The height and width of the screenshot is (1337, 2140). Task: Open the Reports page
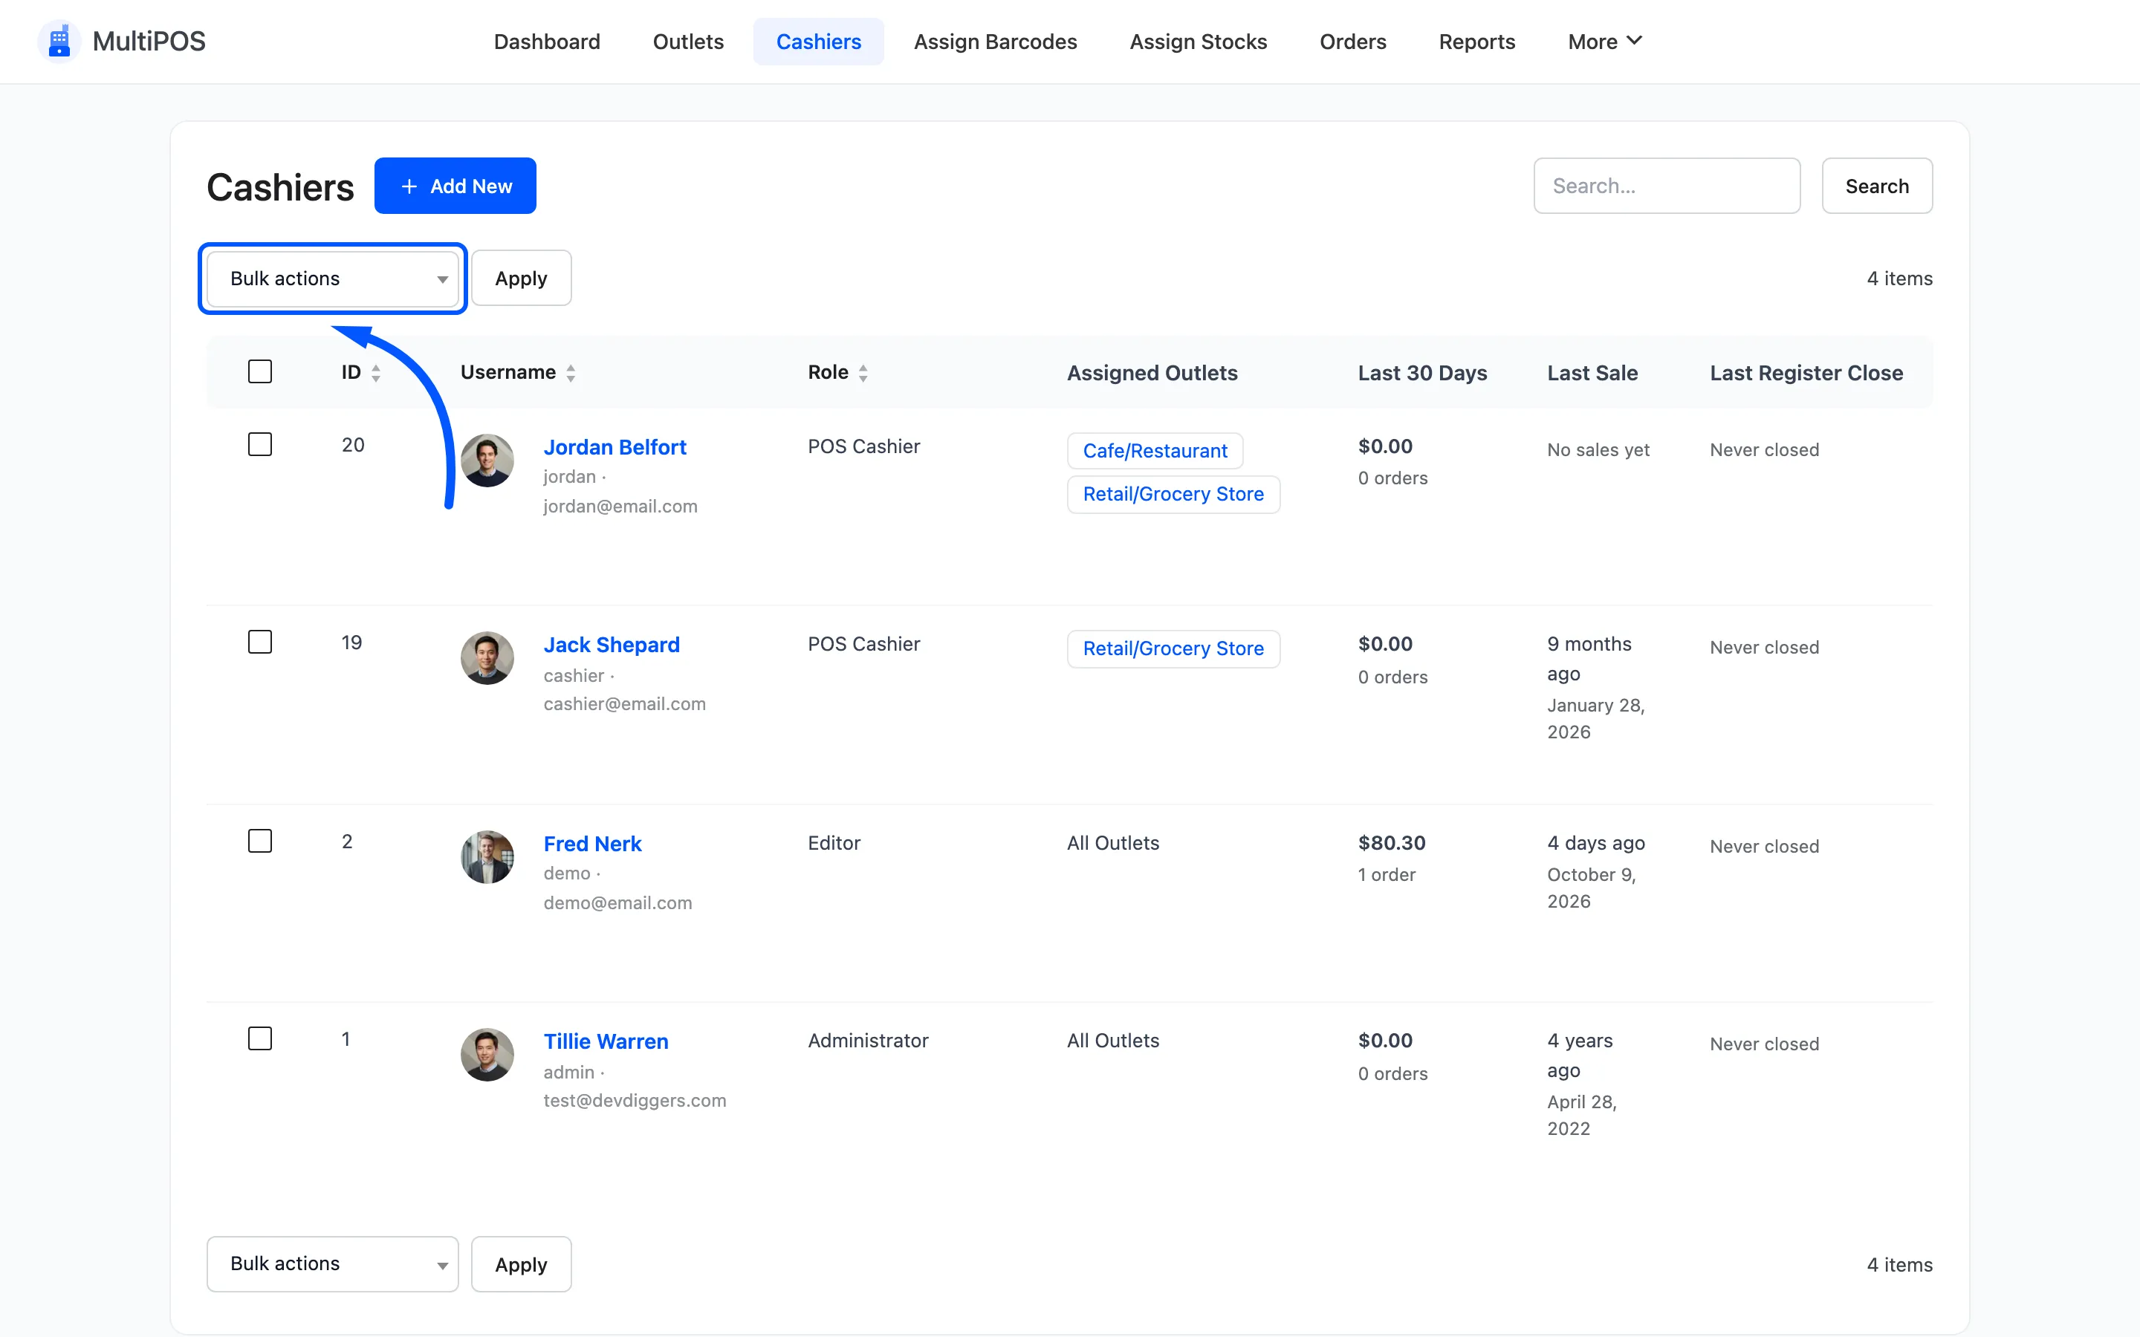pyautogui.click(x=1476, y=42)
